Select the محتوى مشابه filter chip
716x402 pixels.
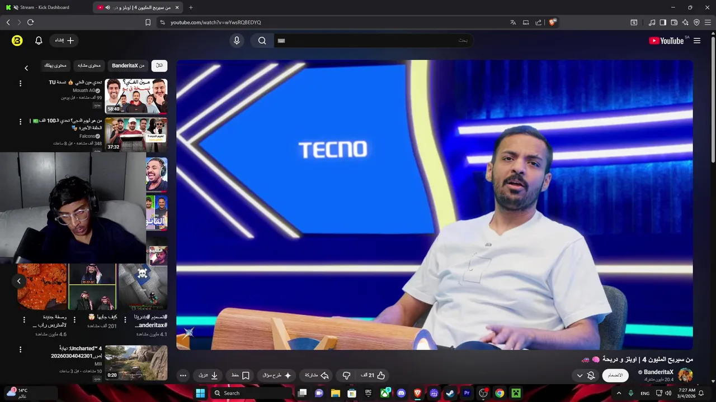click(x=89, y=65)
